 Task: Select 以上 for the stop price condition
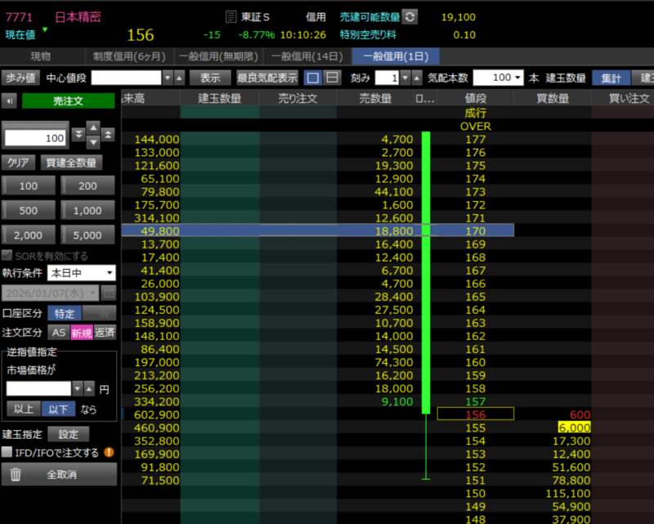[x=22, y=409]
